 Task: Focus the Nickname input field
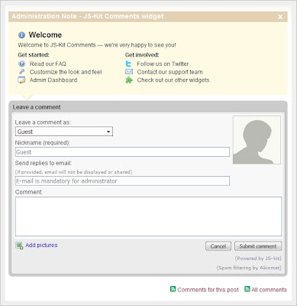tap(122, 152)
